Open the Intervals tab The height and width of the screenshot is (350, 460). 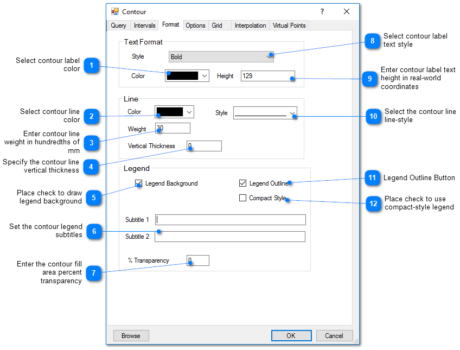point(144,26)
